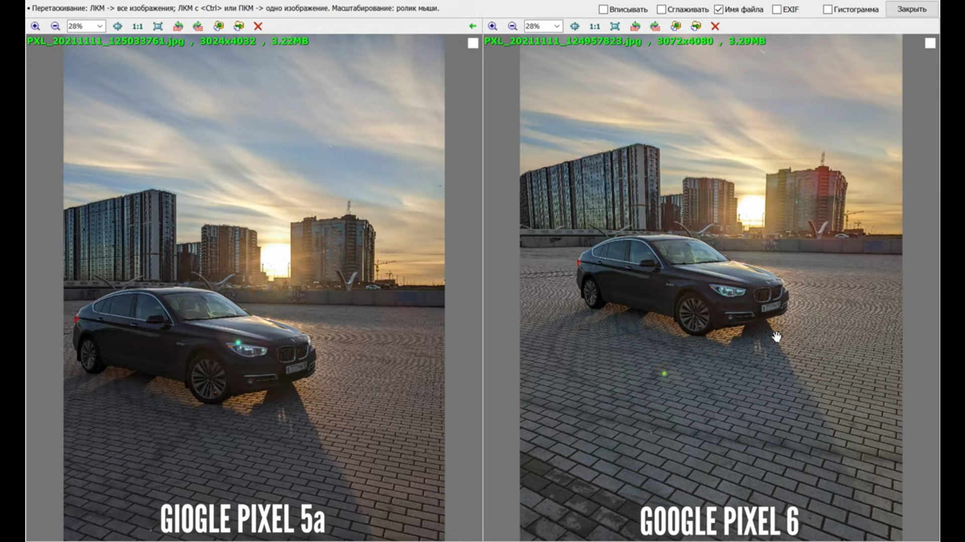Set left pane to 1:1 actual size
Image resolution: width=965 pixels, height=542 pixels.
point(137,26)
